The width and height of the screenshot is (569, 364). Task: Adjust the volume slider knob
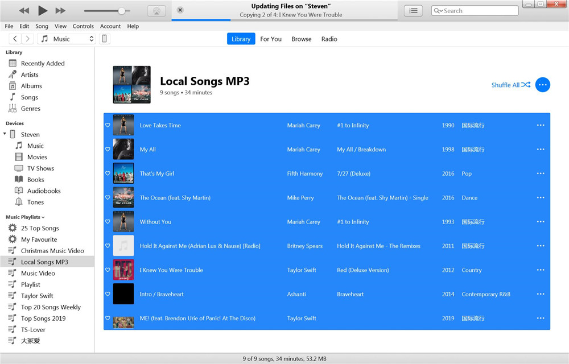point(122,10)
